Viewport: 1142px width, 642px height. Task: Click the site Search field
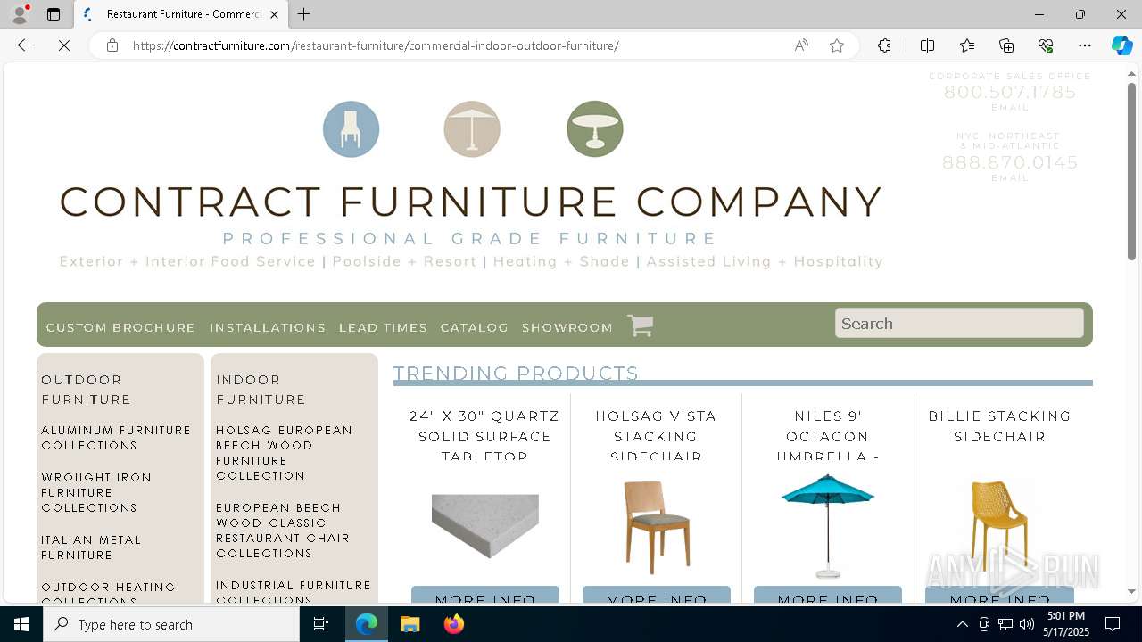pos(959,323)
